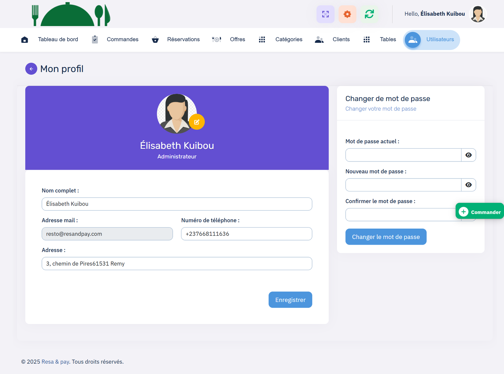Click the fullscreen toggle icon in header
This screenshot has height=374, width=504.
(x=325, y=14)
